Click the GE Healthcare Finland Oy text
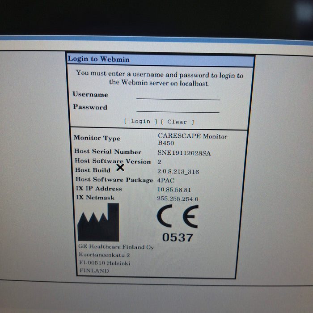This screenshot has width=313, height=313. point(116,247)
